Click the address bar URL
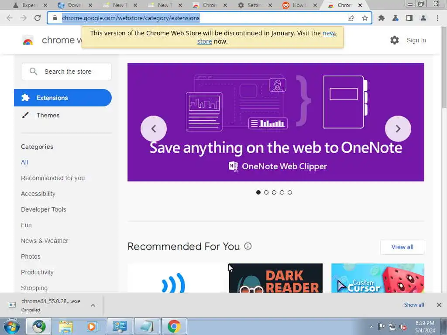 click(131, 18)
